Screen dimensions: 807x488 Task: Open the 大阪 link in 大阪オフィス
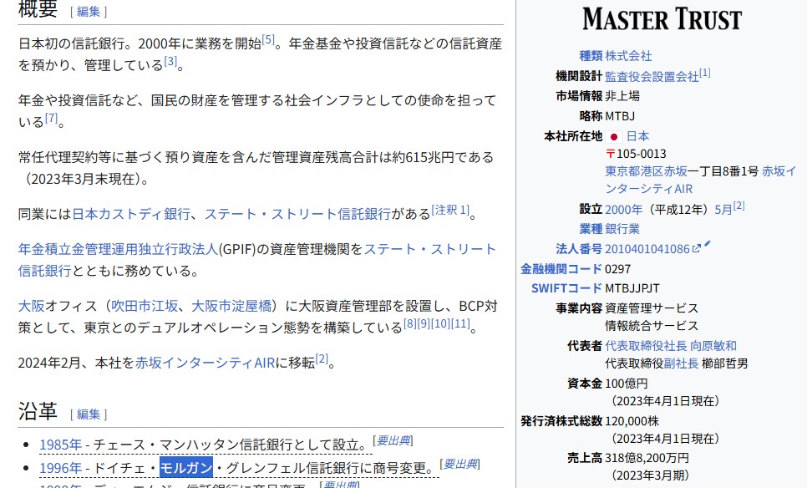[32, 307]
